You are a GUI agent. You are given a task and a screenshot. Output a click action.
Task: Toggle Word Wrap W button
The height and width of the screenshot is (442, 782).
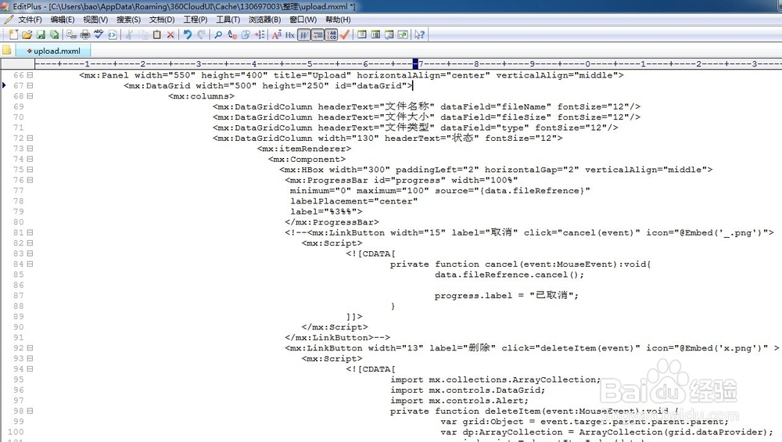pyautogui.click(x=303, y=34)
